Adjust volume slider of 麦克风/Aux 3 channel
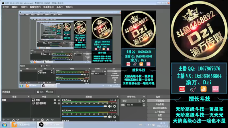Image resolution: width=228 pixels, height=128 pixels. pos(84,117)
